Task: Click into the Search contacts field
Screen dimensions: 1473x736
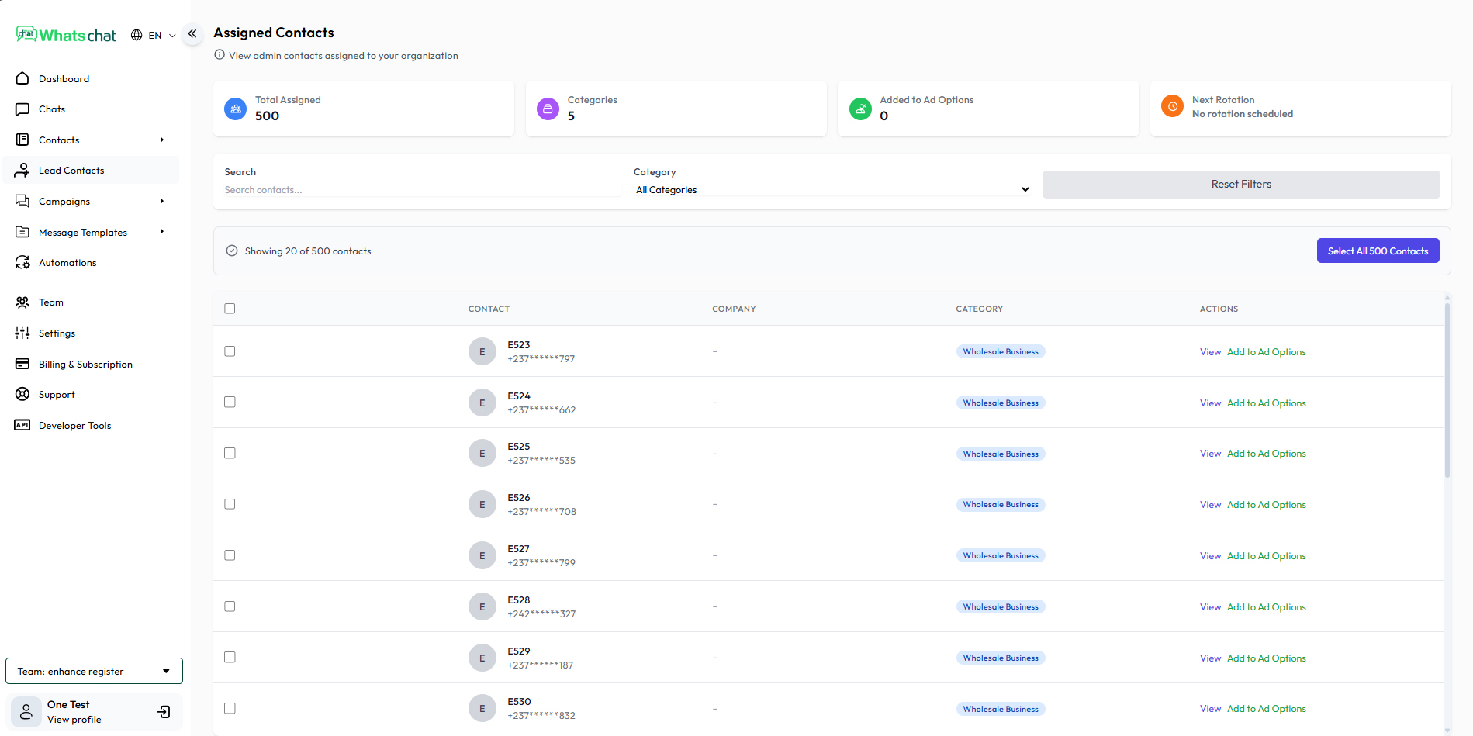Action: pos(421,190)
